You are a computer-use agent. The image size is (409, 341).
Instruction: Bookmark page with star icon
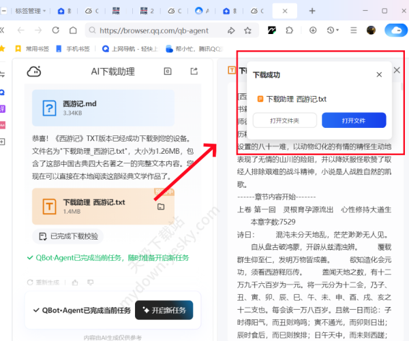247,31
